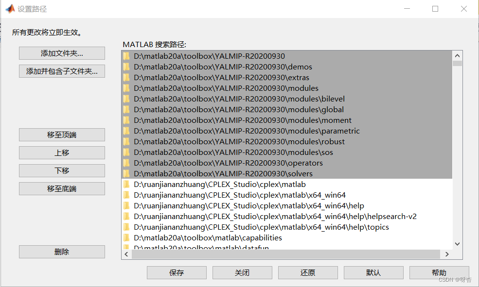Maximize the 设置路径 window
The image size is (479, 287).
pyautogui.click(x=435, y=9)
